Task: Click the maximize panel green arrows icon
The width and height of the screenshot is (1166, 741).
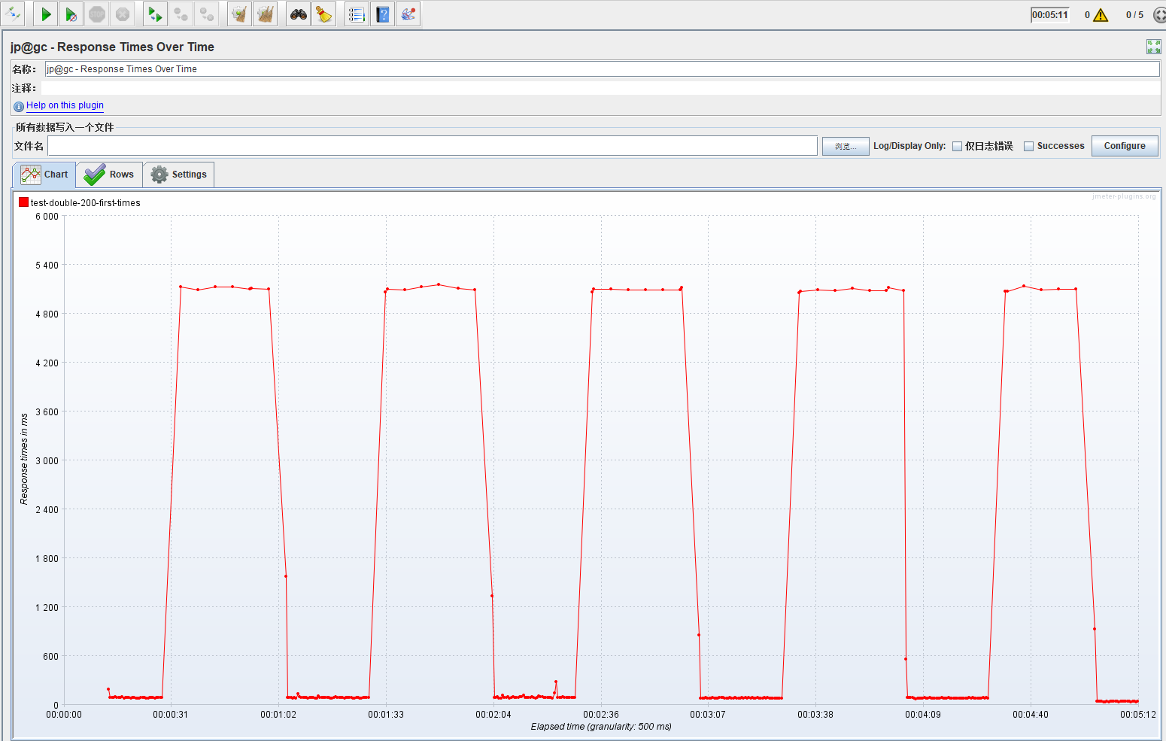Action: pos(1153,47)
